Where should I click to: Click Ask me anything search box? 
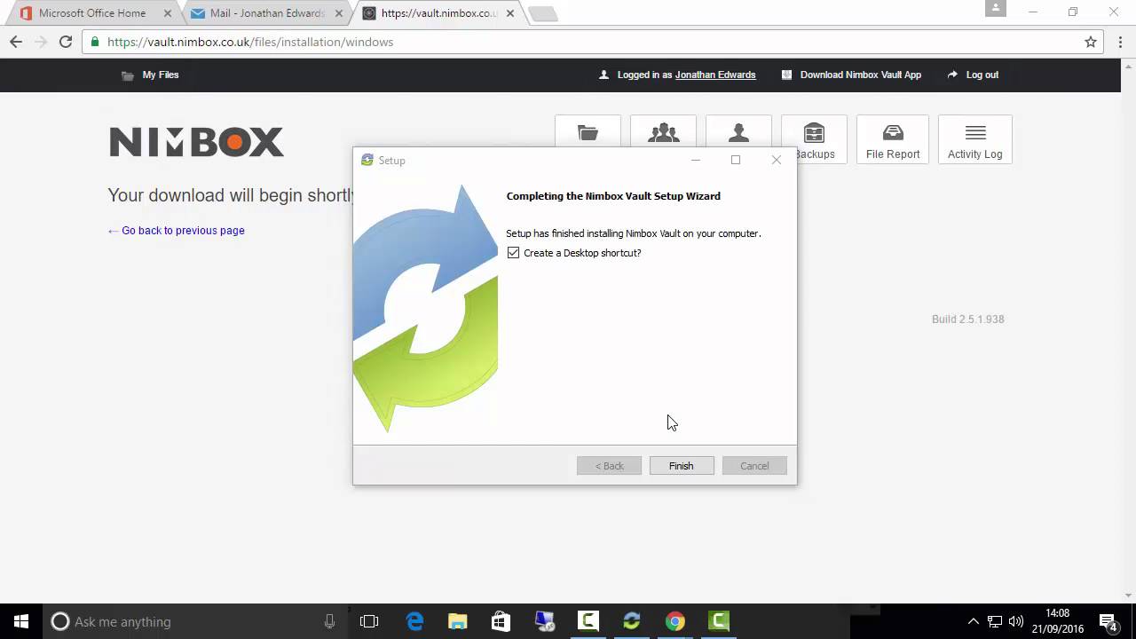pos(193,621)
